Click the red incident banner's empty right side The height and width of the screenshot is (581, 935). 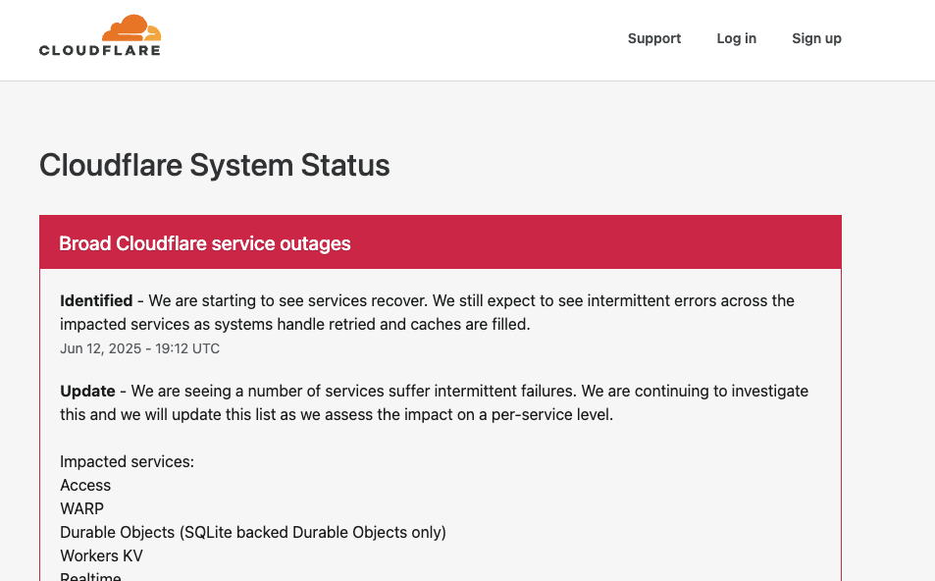(x=638, y=242)
